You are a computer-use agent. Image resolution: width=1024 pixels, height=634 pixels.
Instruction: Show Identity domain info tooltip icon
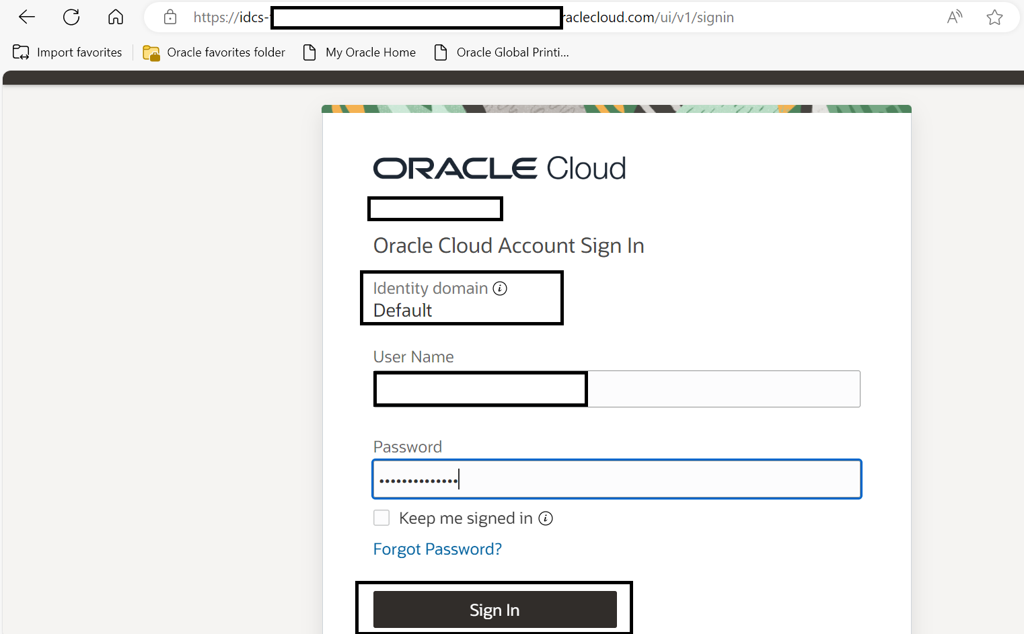click(500, 288)
